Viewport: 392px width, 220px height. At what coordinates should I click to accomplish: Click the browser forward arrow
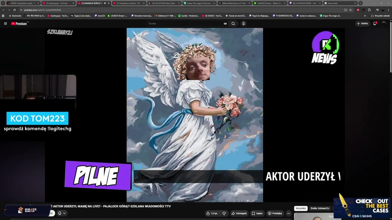(9, 10)
